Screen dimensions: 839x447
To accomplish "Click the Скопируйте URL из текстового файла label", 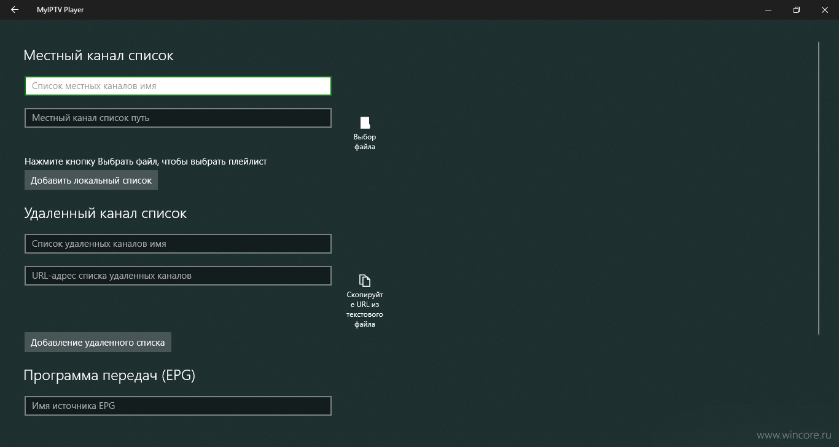I will point(365,309).
